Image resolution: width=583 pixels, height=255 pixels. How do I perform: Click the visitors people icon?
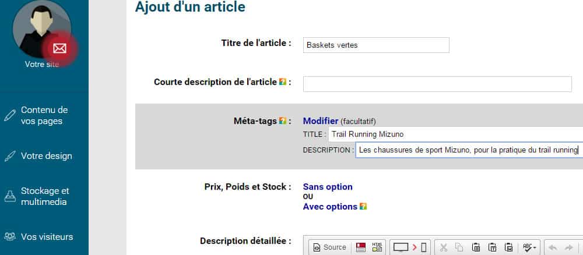pos(10,236)
